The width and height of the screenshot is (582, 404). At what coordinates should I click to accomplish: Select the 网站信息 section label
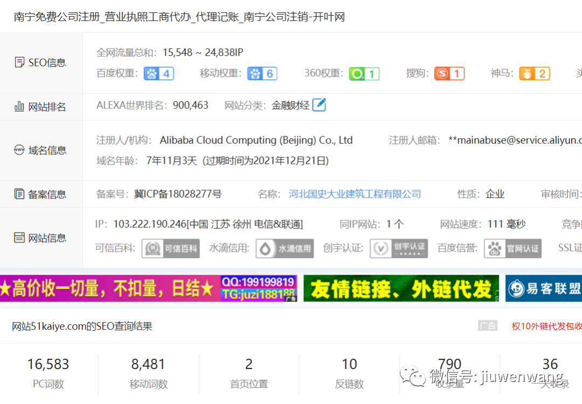tap(47, 238)
